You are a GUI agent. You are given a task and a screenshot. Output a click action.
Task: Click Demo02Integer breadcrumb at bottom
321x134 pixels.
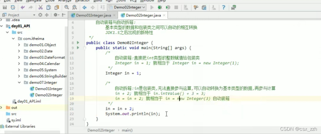coord(101,130)
